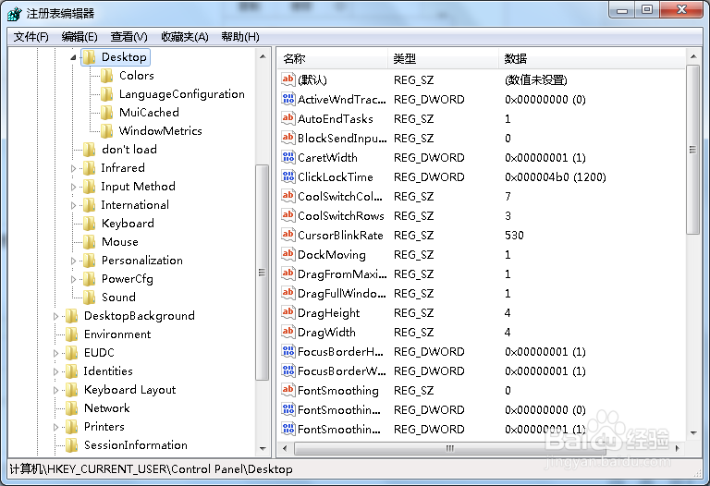Click the string icon of CoolSwitchCol...
This screenshot has width=710, height=486.
click(x=288, y=197)
